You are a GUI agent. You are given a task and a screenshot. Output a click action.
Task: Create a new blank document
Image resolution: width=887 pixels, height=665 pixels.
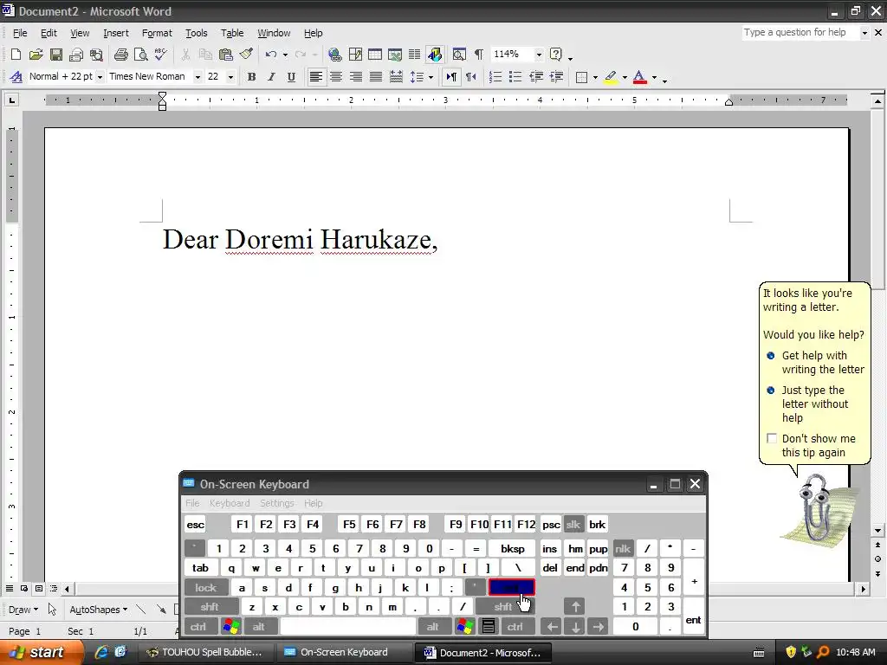point(16,55)
